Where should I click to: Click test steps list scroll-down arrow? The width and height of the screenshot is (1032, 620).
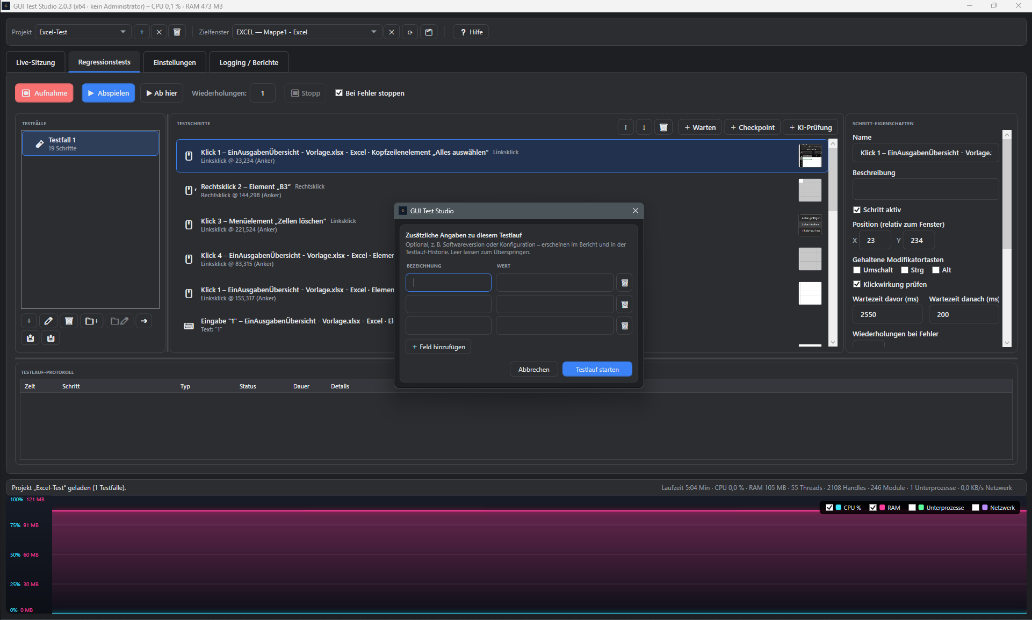[x=833, y=342]
